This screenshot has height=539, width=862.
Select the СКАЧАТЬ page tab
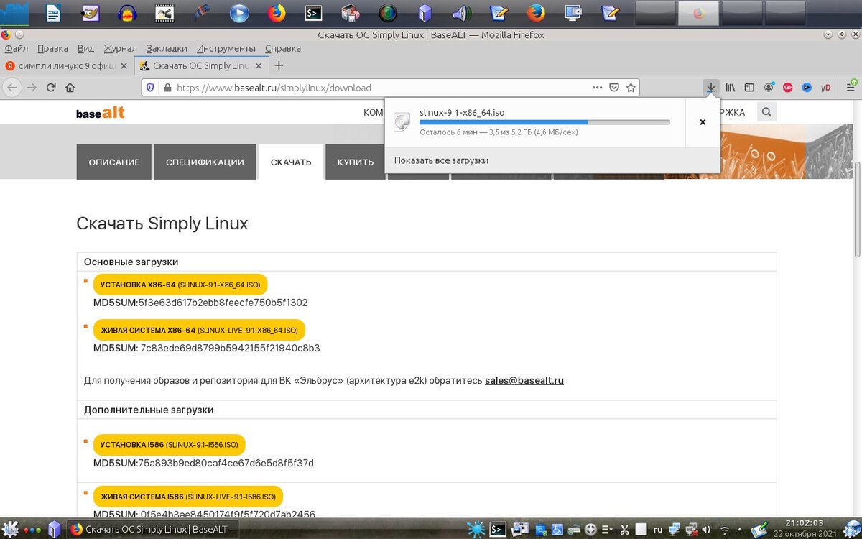point(291,162)
